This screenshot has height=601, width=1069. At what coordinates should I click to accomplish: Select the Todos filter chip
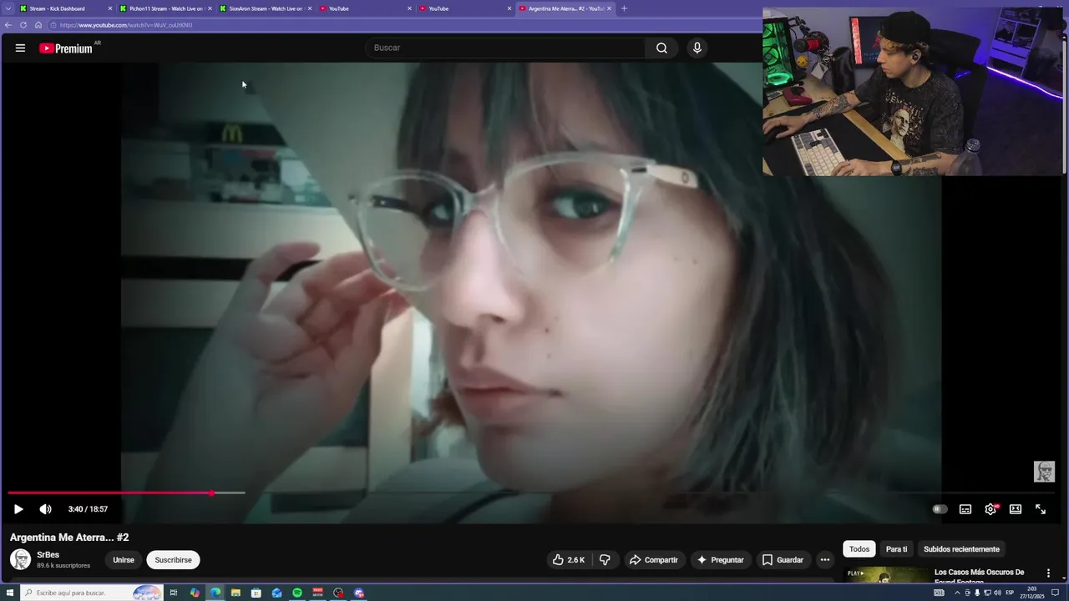coord(859,549)
